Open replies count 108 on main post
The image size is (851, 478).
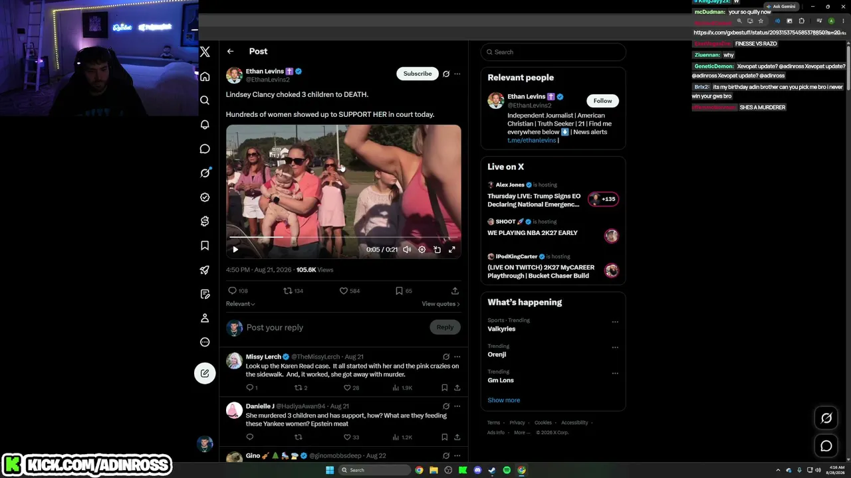(238, 291)
